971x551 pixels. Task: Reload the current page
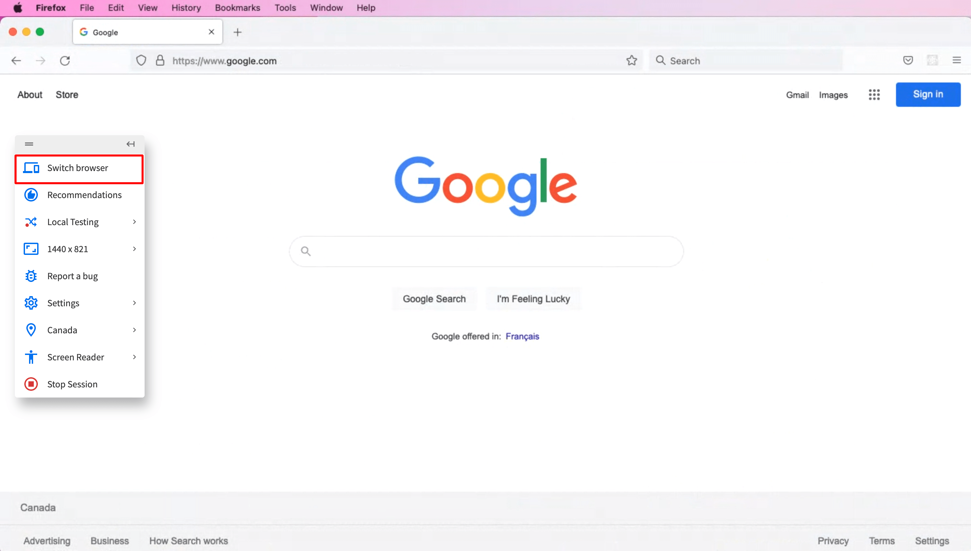coord(65,61)
